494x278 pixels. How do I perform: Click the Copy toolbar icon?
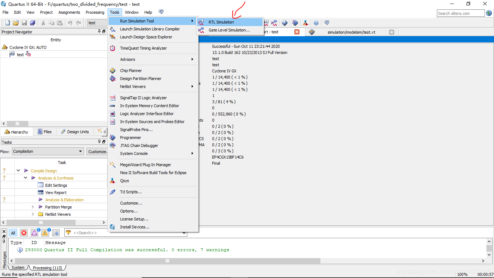coord(51,23)
